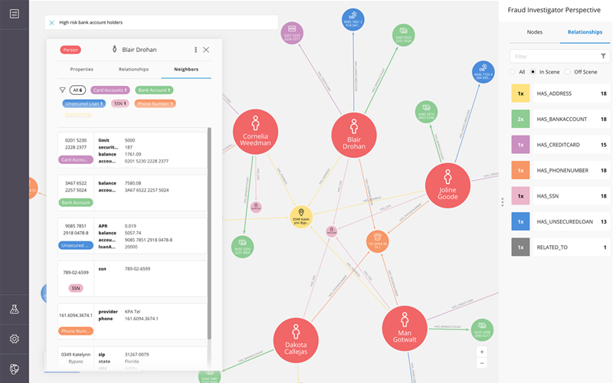This screenshot has height=383, width=613.
Task: Toggle the SSN 1 filter chip
Action: click(120, 103)
